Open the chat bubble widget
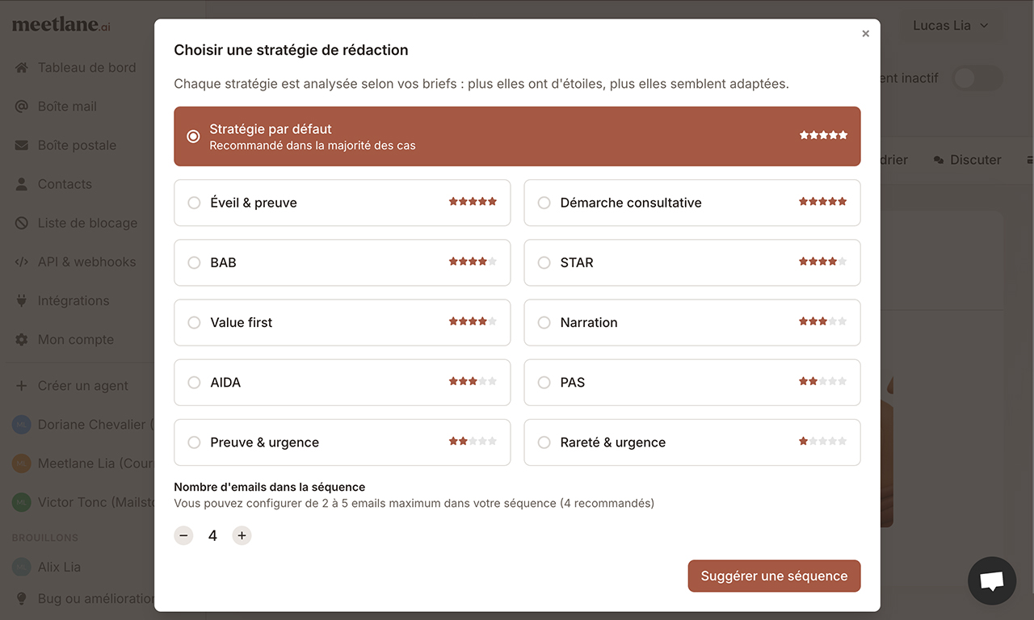 991,580
